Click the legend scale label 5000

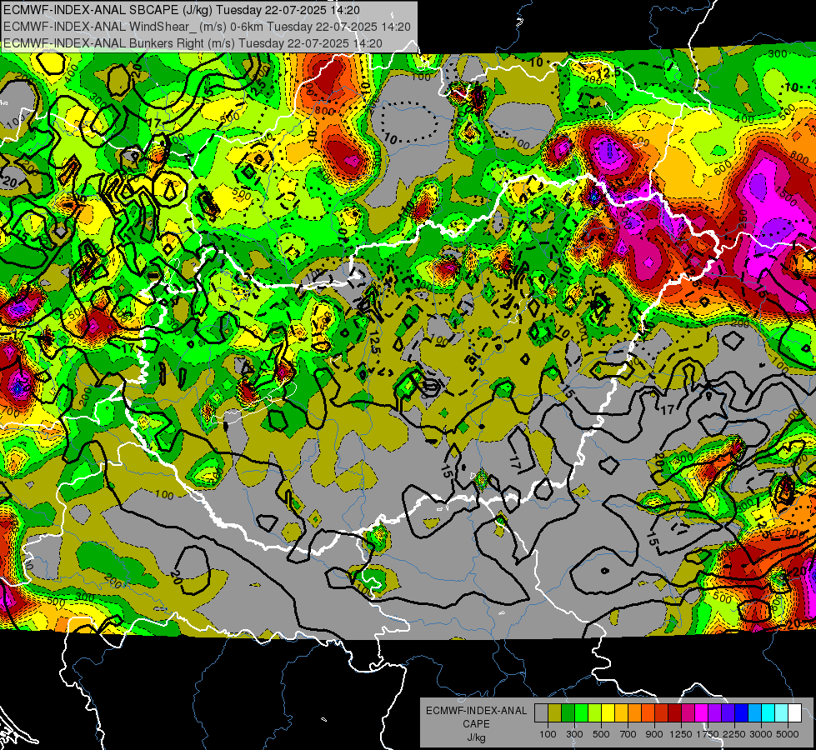click(788, 734)
